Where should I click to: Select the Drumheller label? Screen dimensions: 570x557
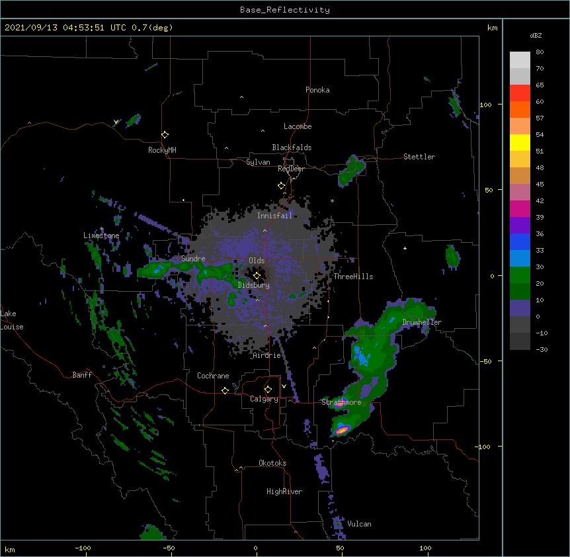[422, 322]
